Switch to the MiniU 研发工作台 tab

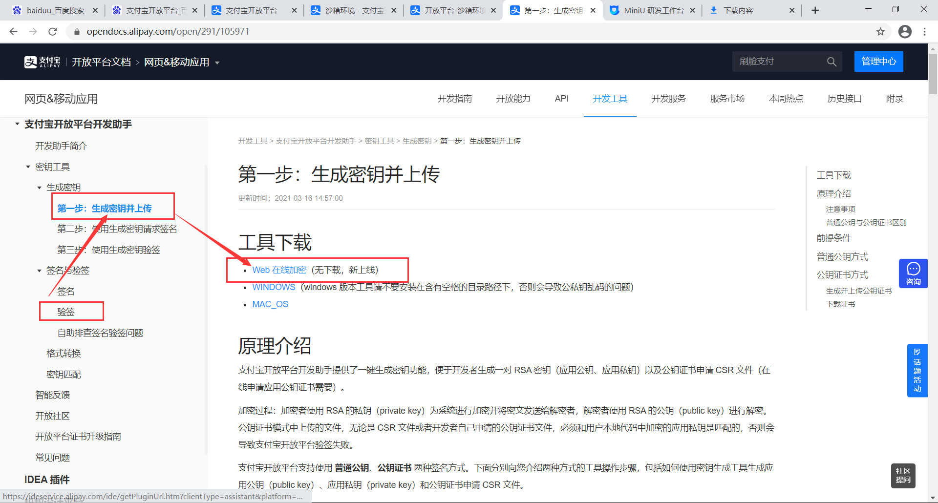click(x=653, y=10)
